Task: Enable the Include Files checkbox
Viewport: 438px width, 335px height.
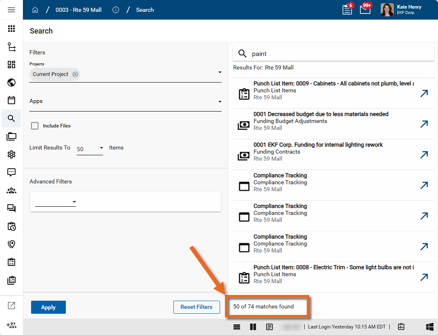Action: pyautogui.click(x=35, y=126)
